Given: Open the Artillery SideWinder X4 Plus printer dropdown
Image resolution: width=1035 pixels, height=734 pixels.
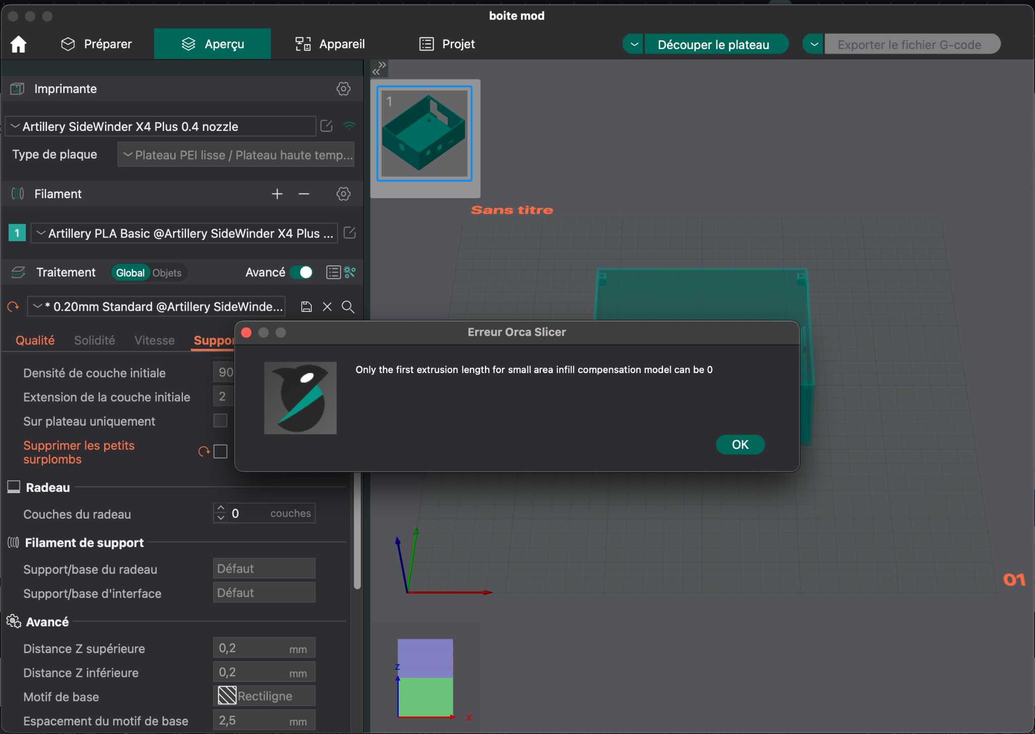Looking at the screenshot, I should pos(161,126).
